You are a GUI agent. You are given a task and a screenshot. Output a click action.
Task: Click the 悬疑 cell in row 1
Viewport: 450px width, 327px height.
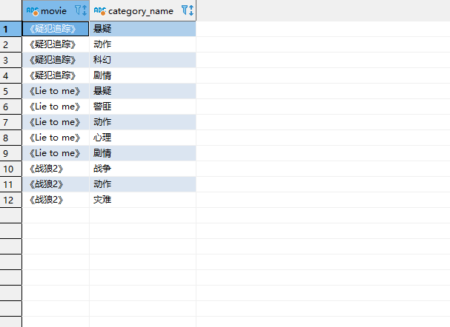pos(142,29)
